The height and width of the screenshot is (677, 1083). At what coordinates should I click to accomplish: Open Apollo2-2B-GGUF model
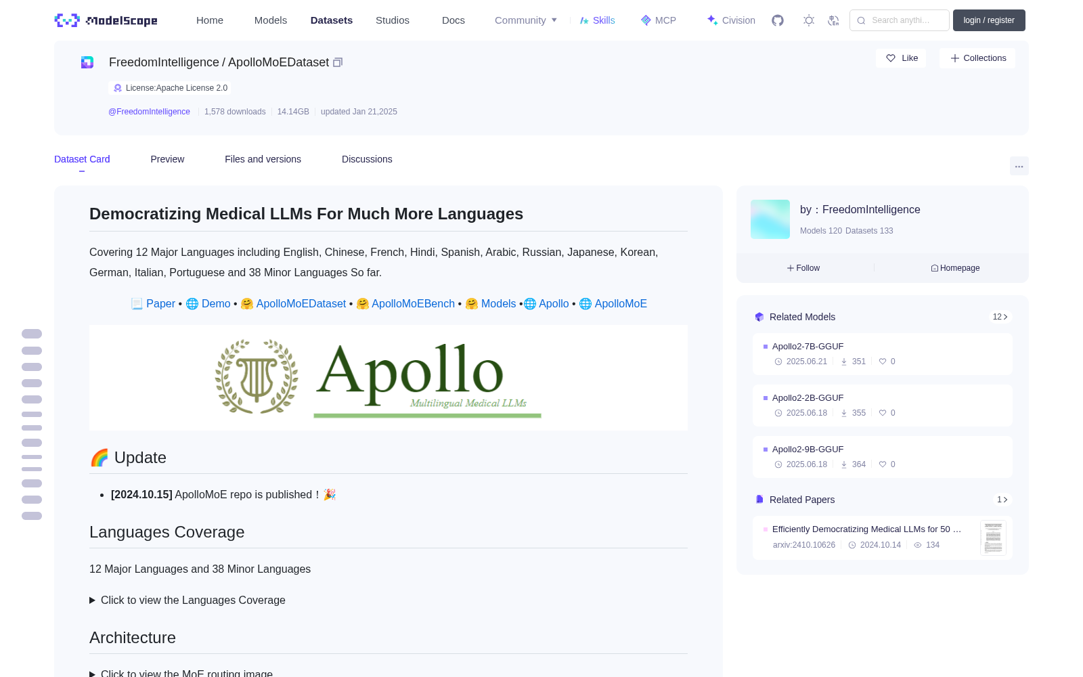tap(883, 406)
